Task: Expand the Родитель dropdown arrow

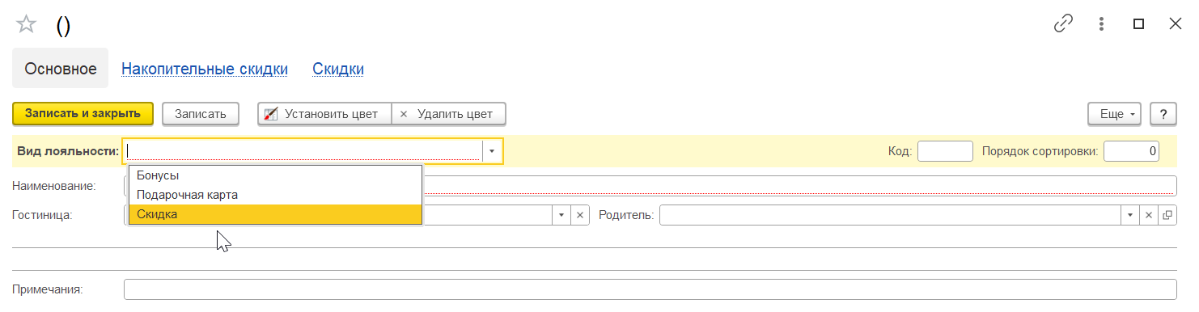Action: 1130,215
